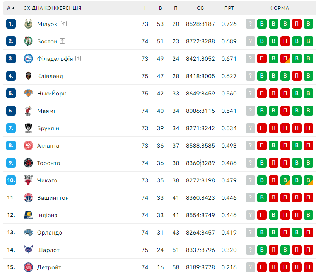
Task: Click Детройт's last red П form badge
Action: pos(308,267)
